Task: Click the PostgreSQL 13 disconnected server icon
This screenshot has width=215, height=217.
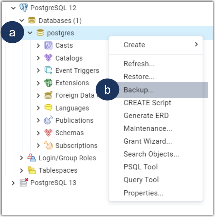Action: coord(23,183)
